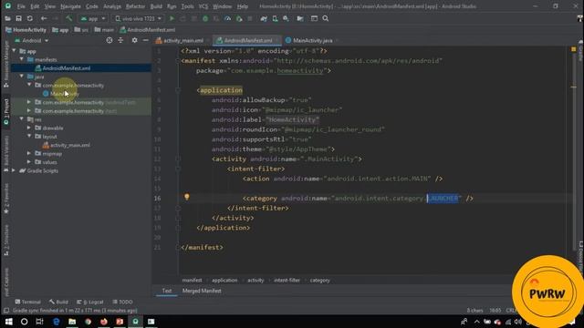The image size is (584, 328).
Task: Open the Build menu
Action: 156,6
